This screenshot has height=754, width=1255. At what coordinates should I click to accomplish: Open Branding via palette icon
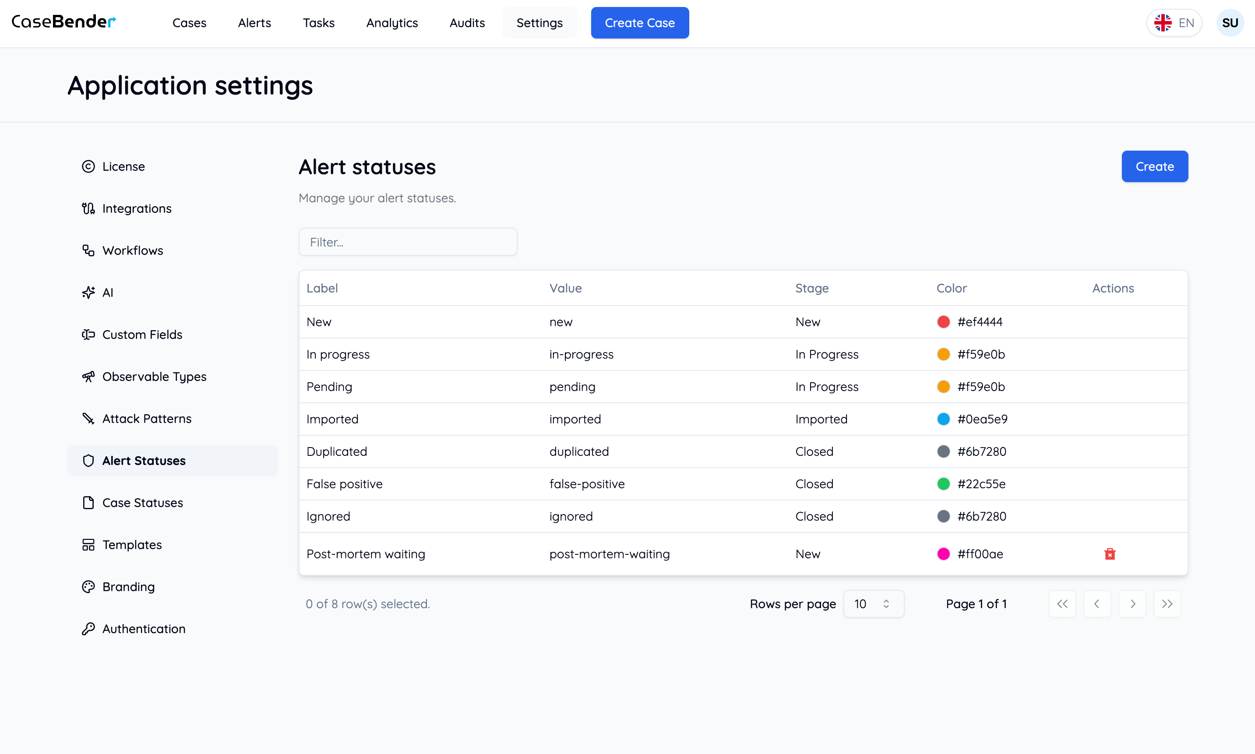(x=88, y=586)
